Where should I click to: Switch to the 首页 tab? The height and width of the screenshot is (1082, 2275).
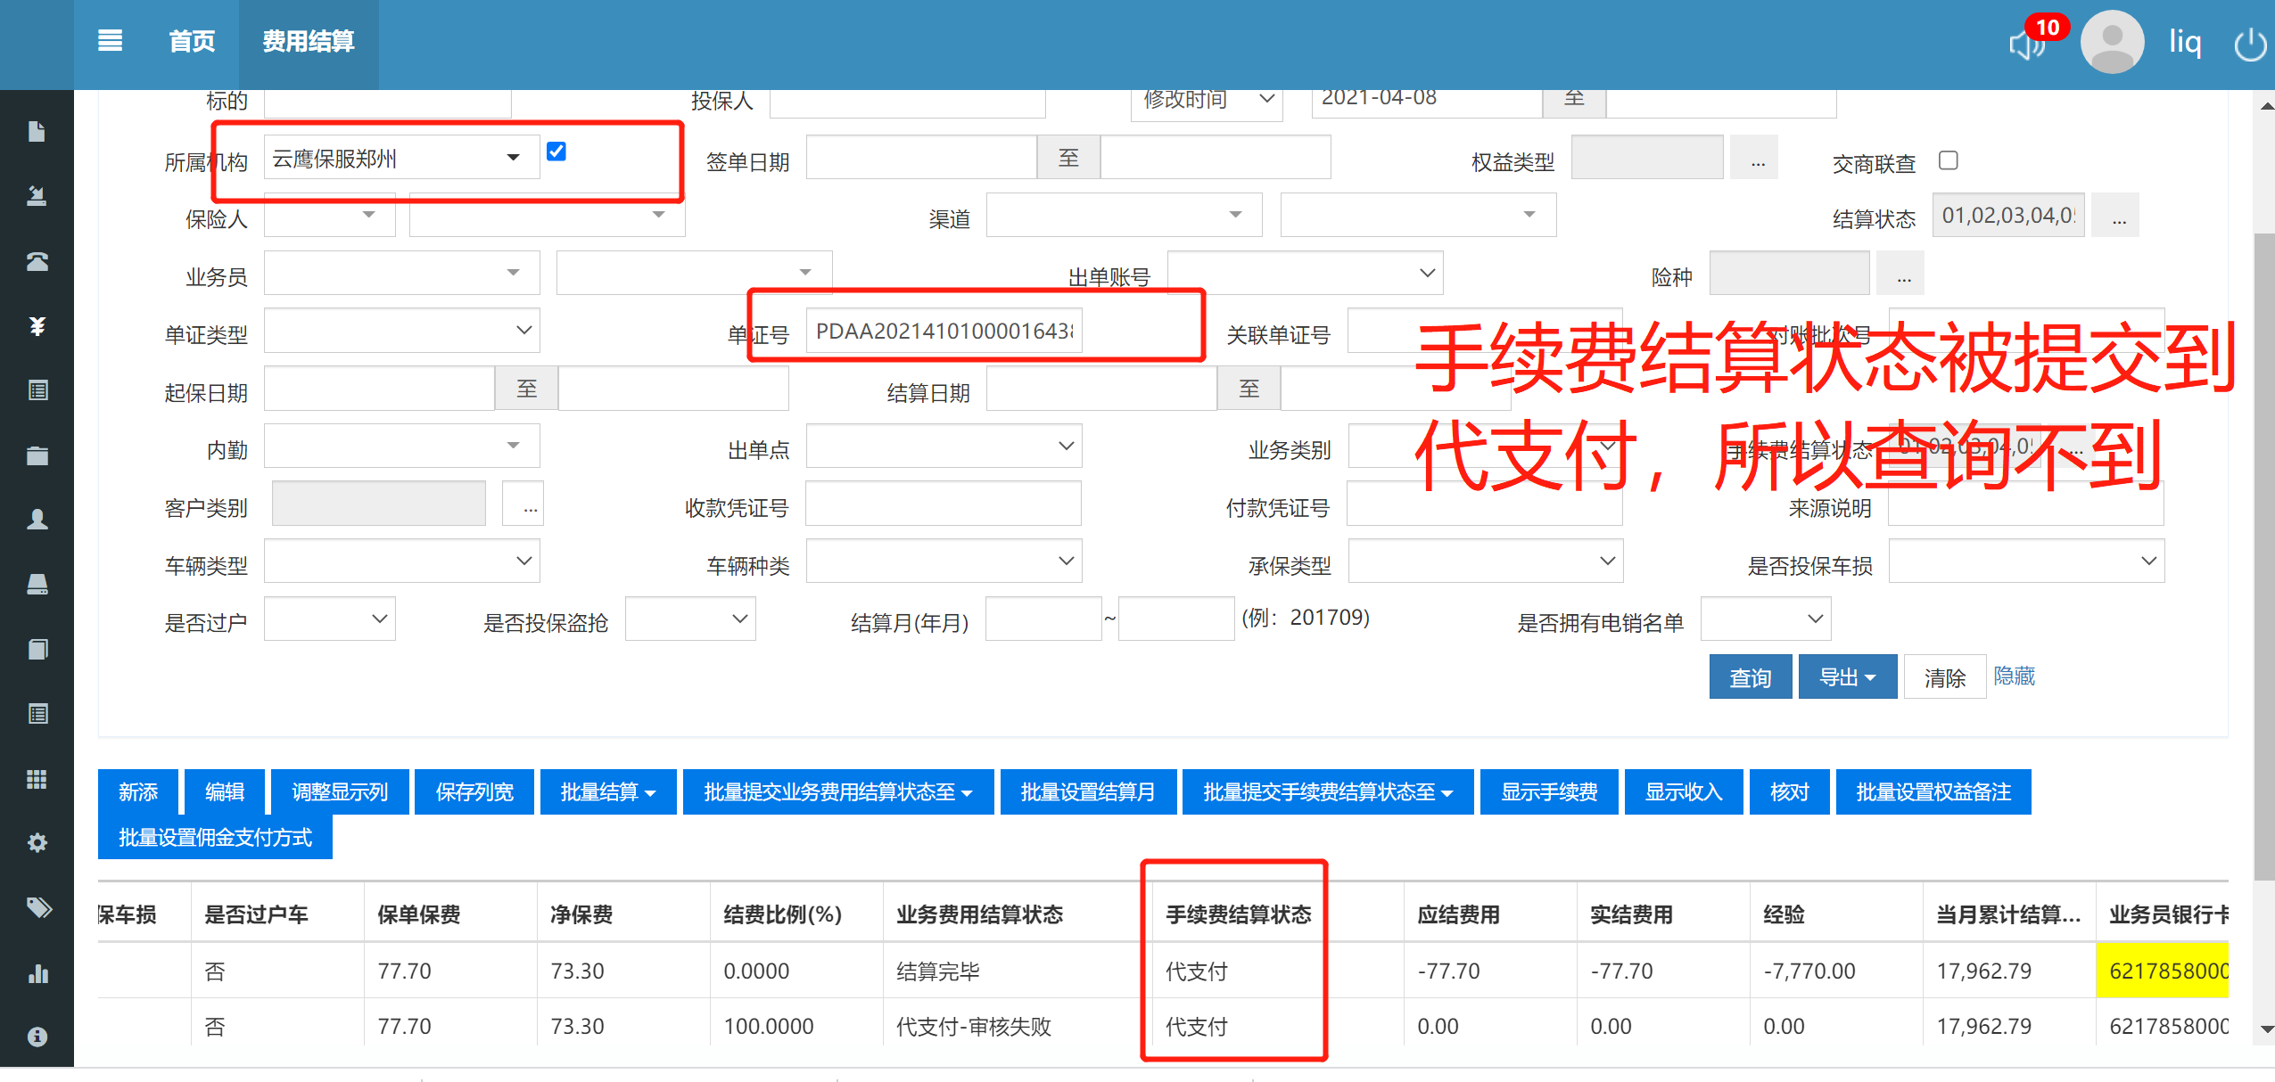[x=192, y=41]
